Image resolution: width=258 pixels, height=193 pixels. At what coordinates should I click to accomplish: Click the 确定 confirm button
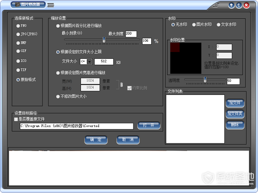(x=96, y=140)
